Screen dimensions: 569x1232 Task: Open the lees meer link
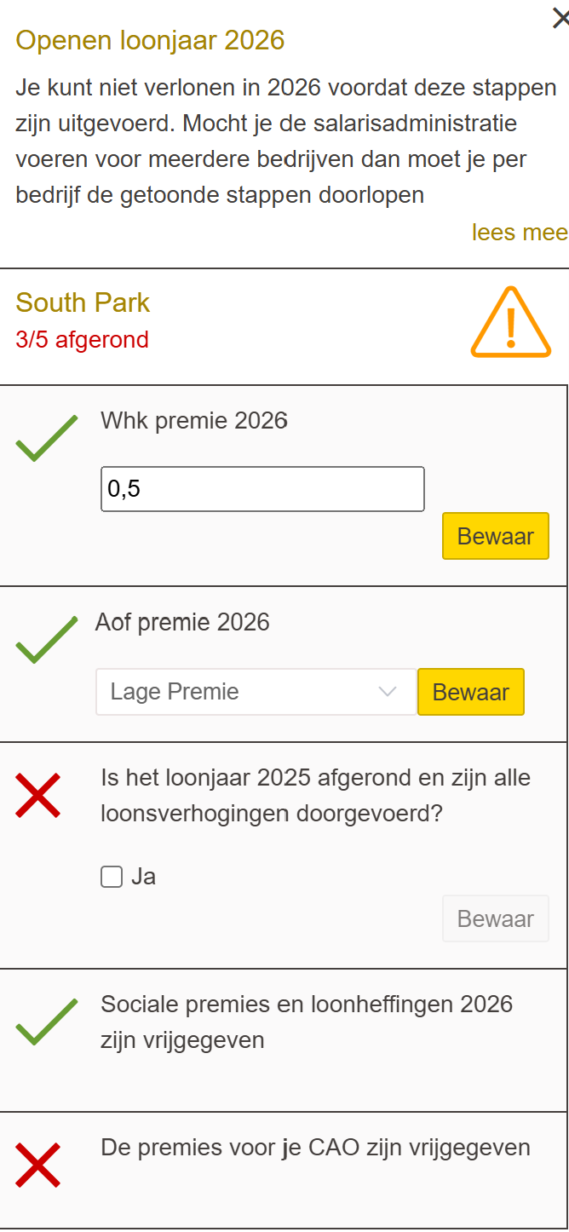(520, 232)
